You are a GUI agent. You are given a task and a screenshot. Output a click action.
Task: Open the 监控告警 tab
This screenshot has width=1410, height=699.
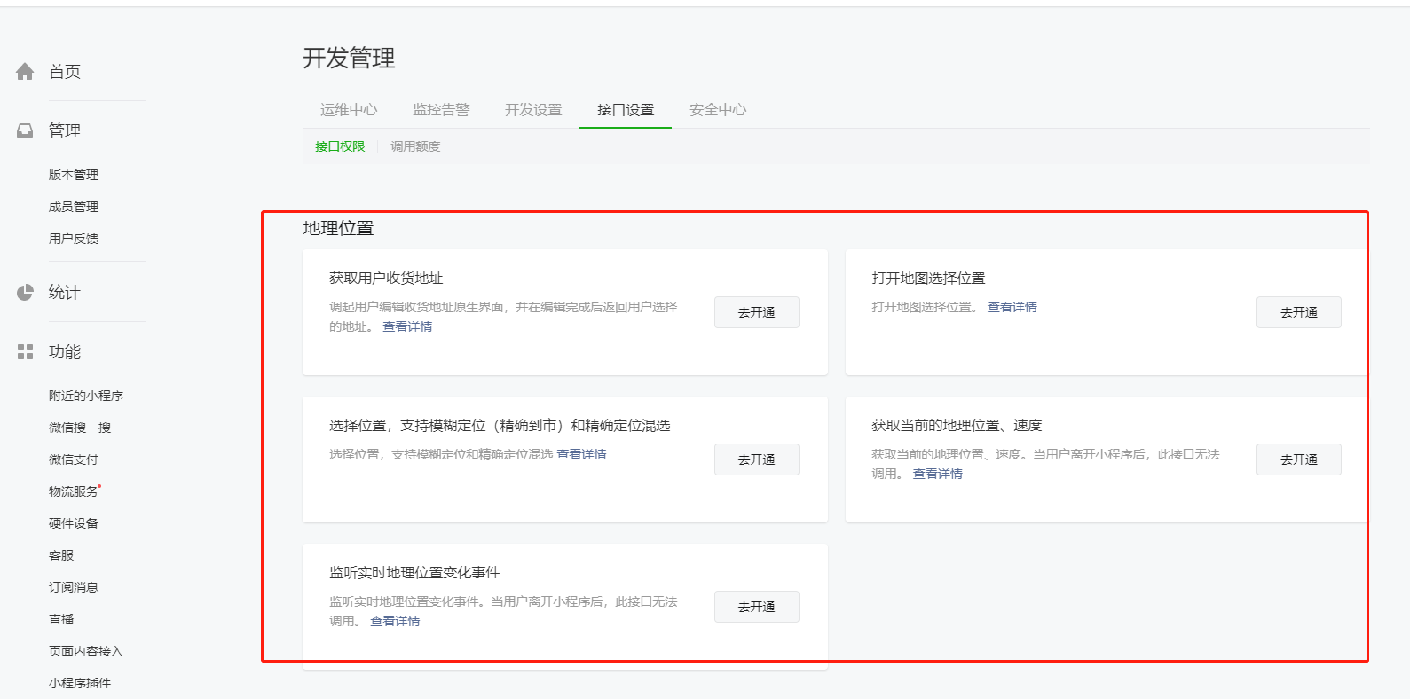[441, 110]
